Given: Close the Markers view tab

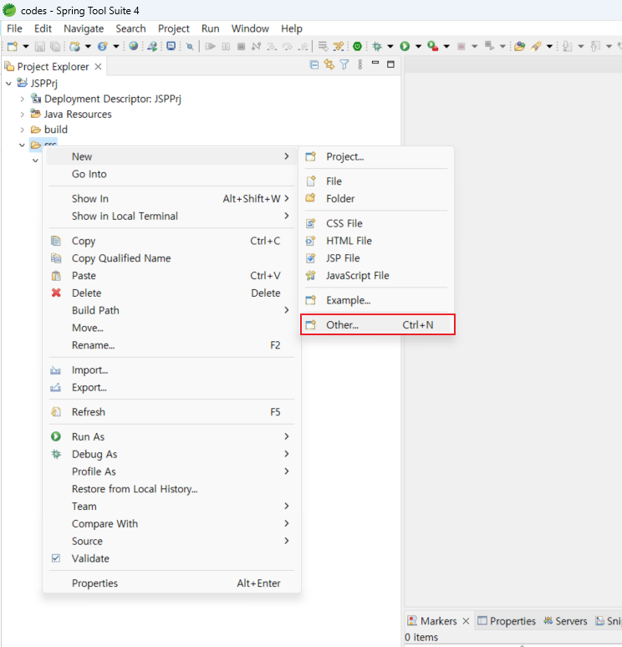Looking at the screenshot, I should (x=466, y=621).
